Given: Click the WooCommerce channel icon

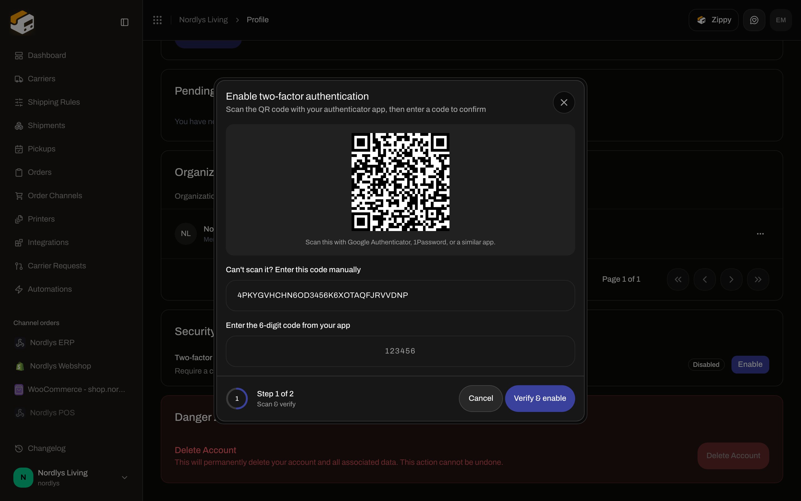Looking at the screenshot, I should (x=19, y=390).
